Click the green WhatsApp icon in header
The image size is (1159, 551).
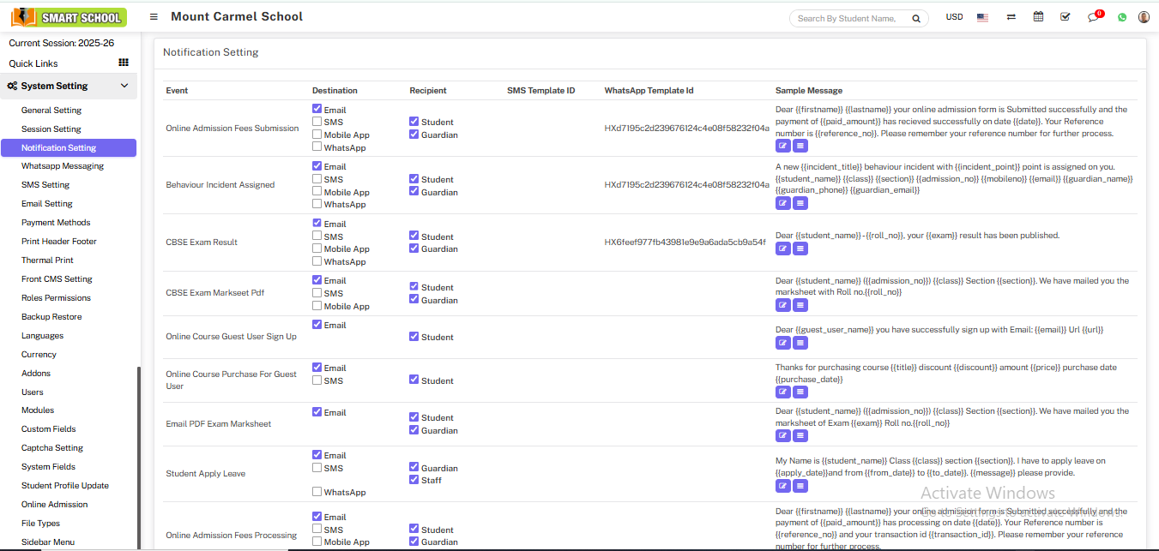[1121, 17]
